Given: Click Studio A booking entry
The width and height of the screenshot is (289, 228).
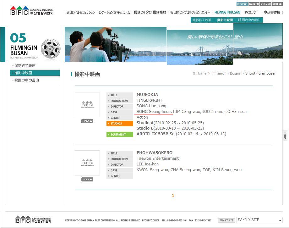Looking at the screenshot, I should tap(170, 123).
